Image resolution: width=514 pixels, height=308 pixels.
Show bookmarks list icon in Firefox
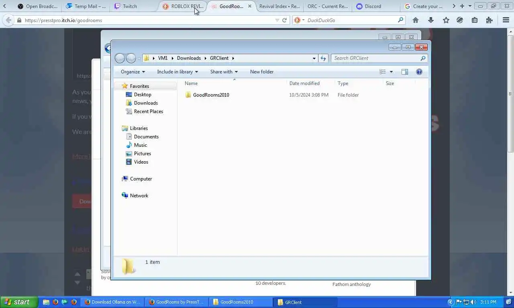coord(475,20)
